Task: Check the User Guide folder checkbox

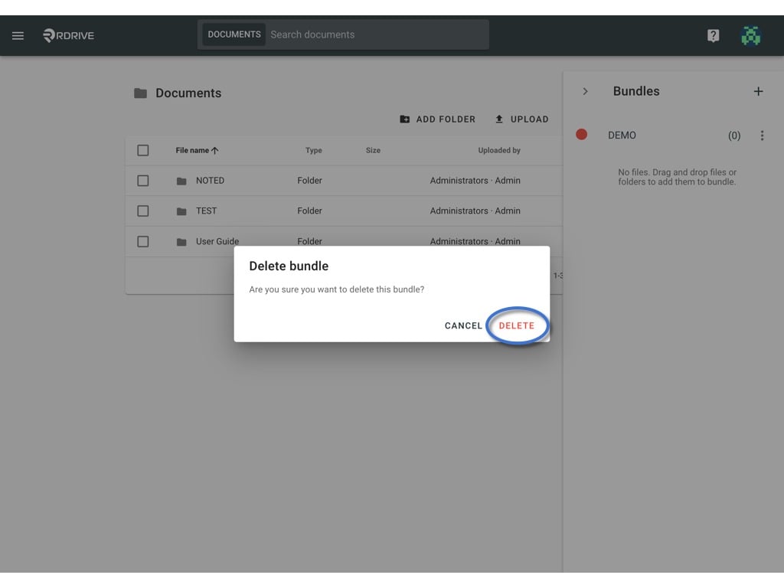Action: (143, 241)
